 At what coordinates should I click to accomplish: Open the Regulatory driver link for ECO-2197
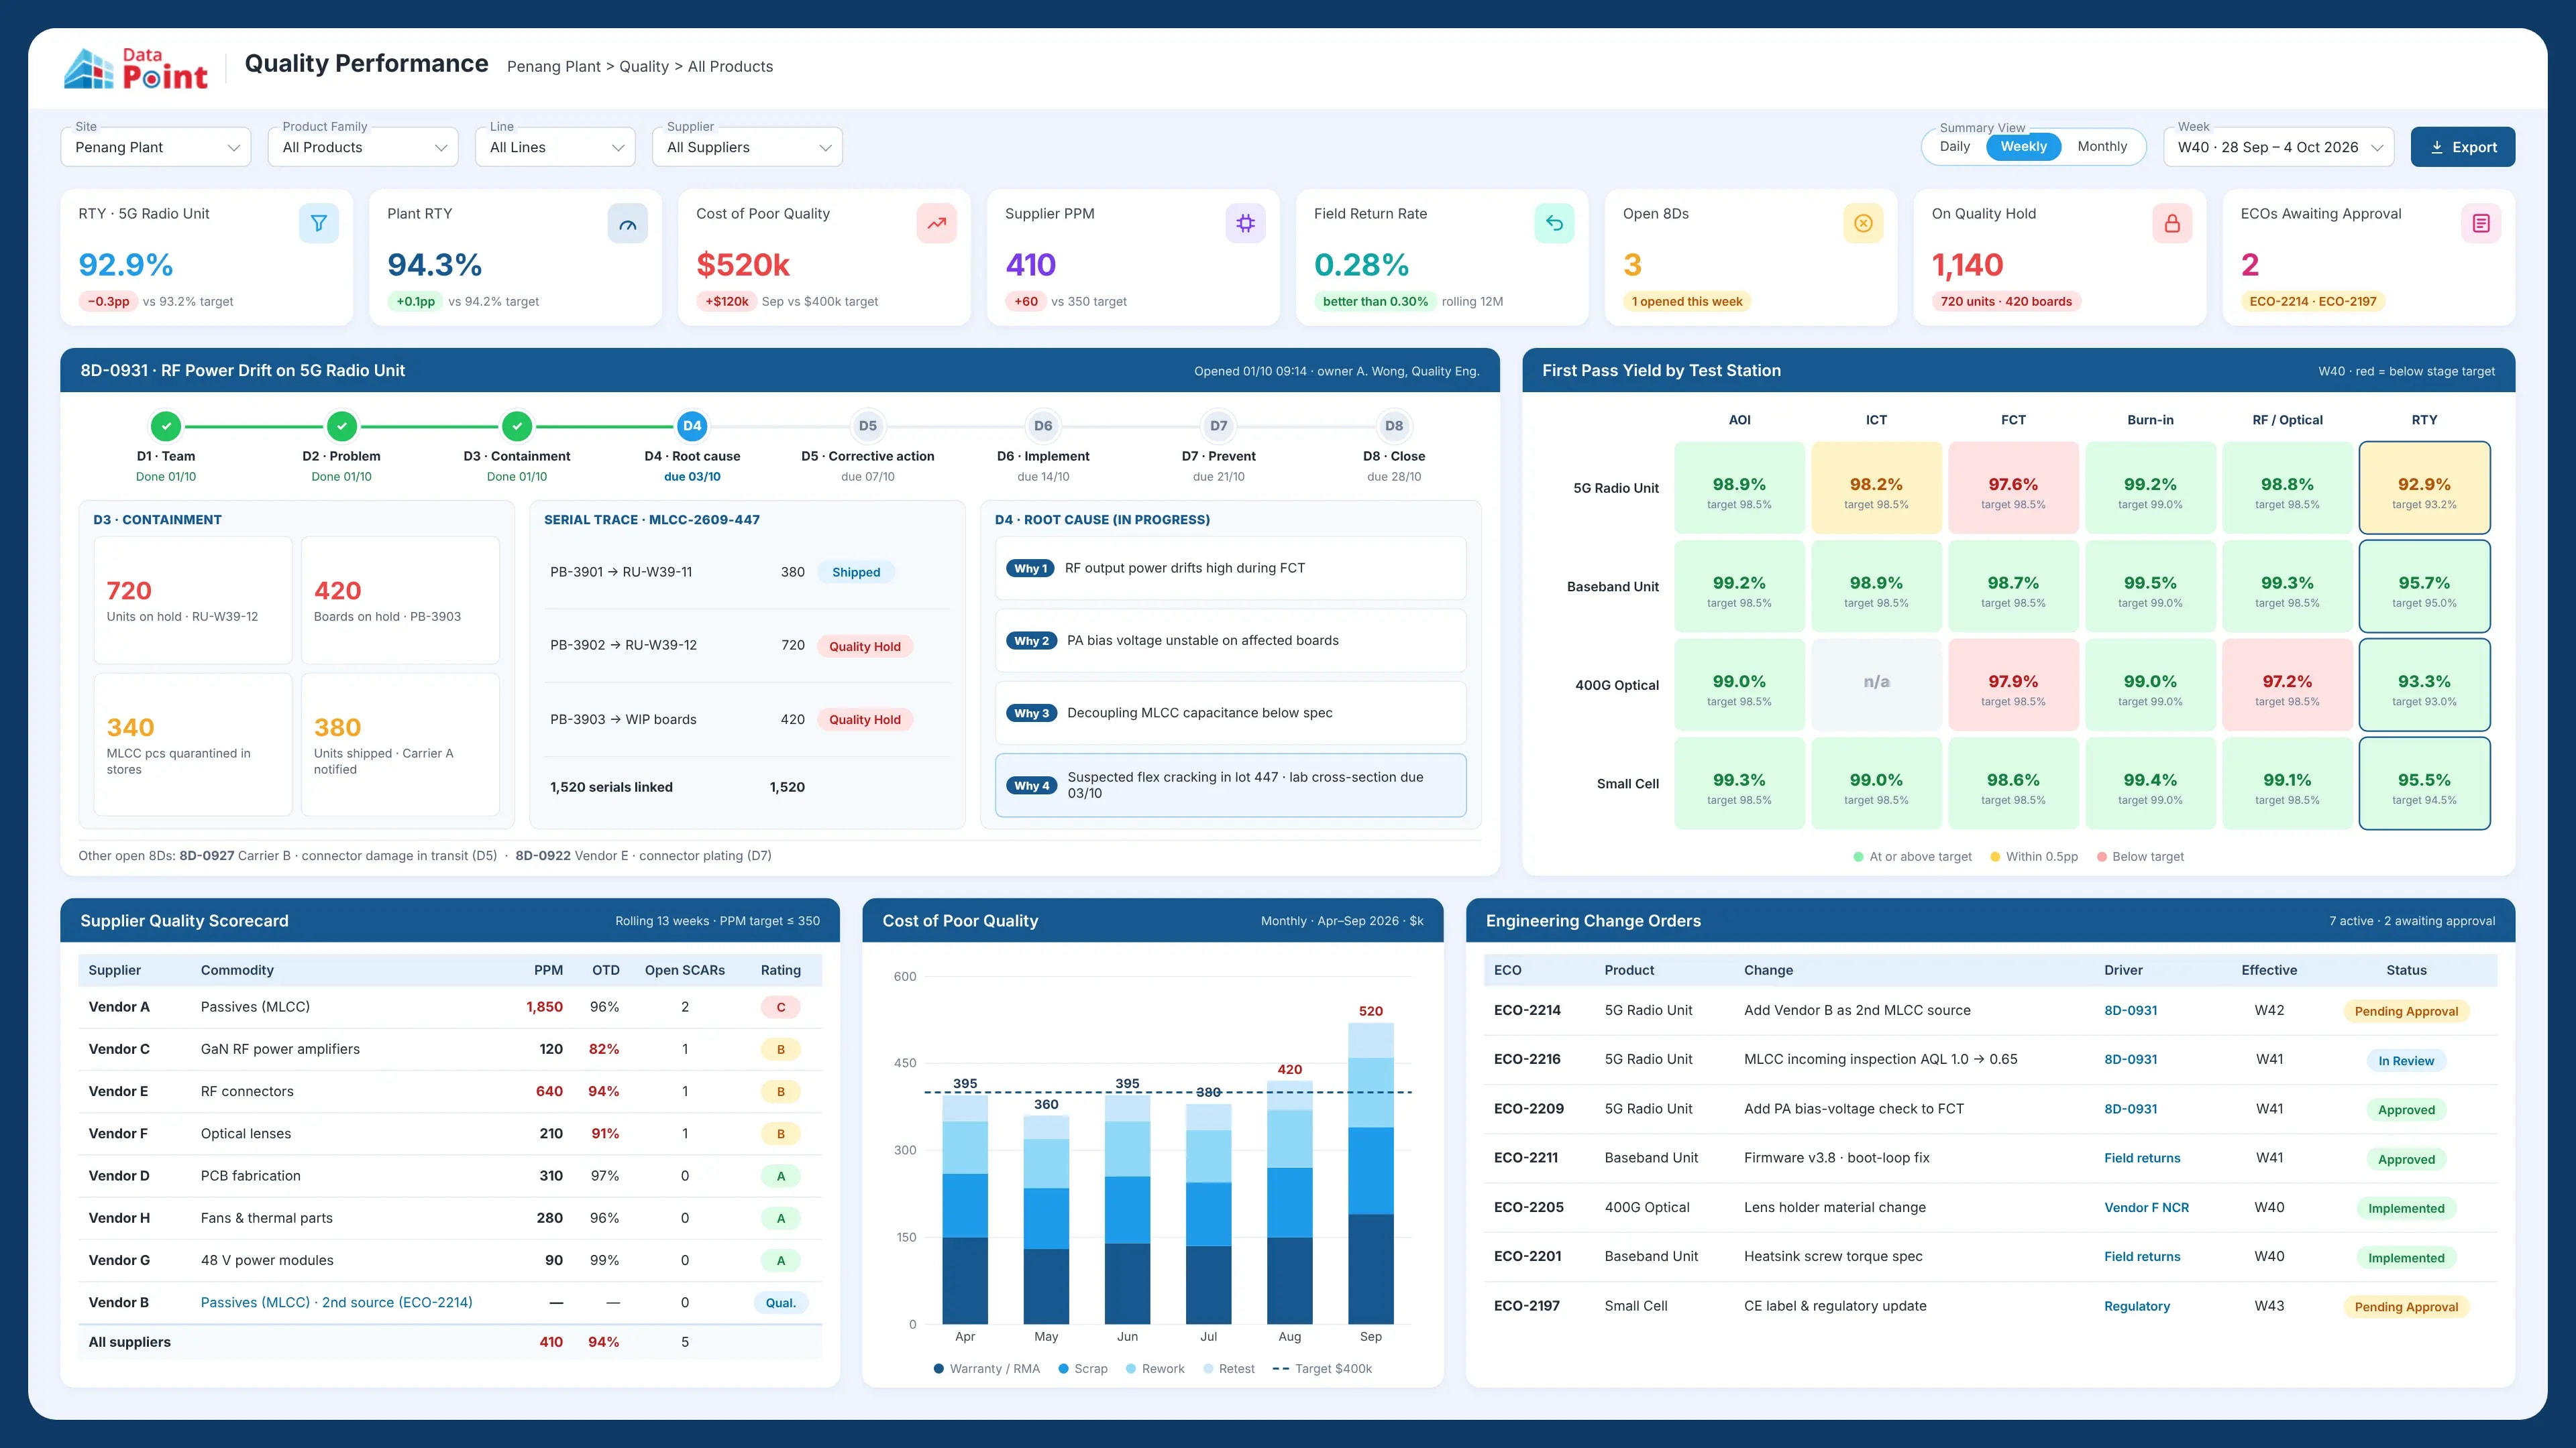pos(2137,1306)
